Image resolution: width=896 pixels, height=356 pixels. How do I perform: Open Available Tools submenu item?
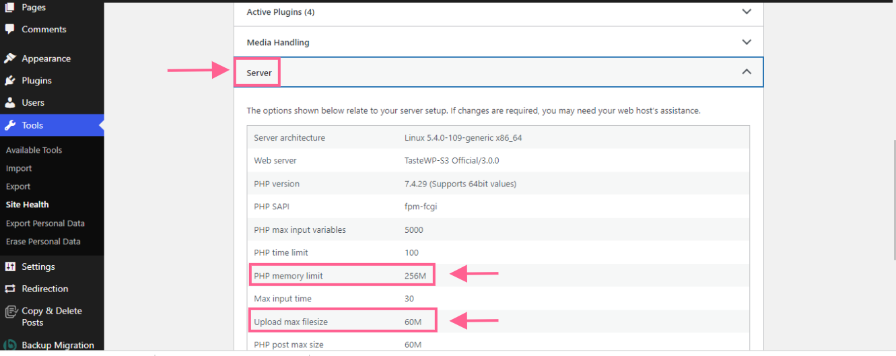(x=34, y=150)
